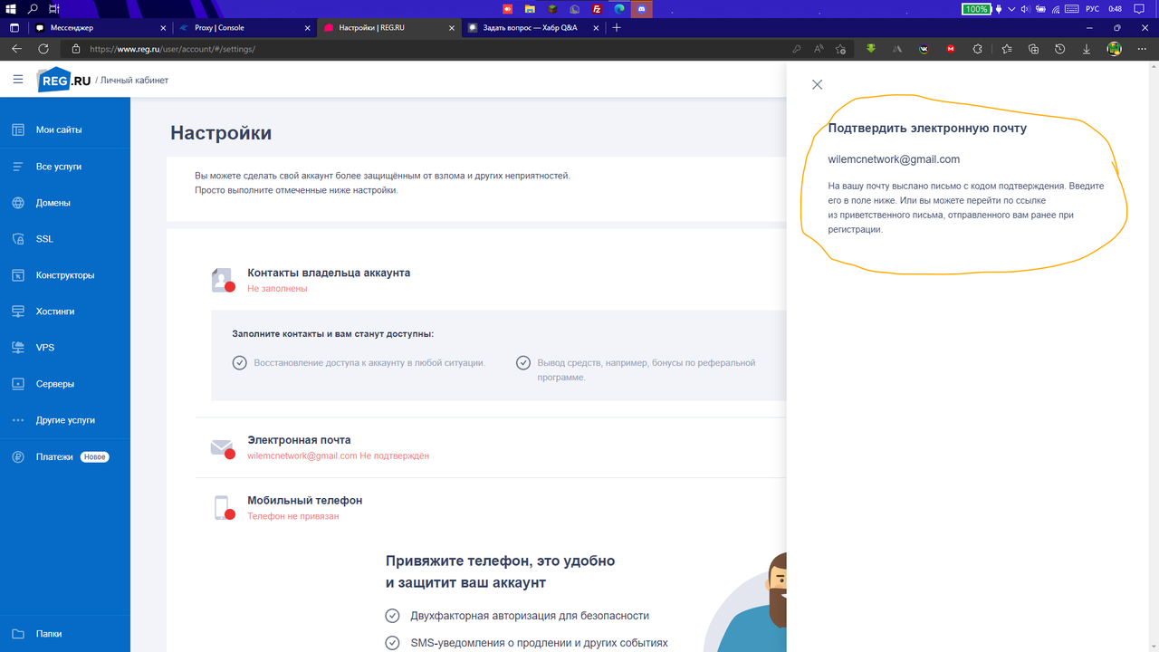Image resolution: width=1159 pixels, height=652 pixels.
Task: Click the account owner contacts icon
Action: click(222, 280)
